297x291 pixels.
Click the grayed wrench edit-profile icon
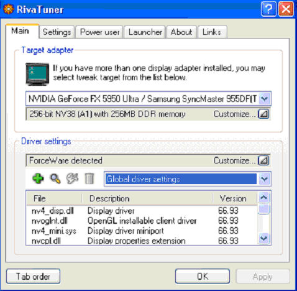click(72, 178)
